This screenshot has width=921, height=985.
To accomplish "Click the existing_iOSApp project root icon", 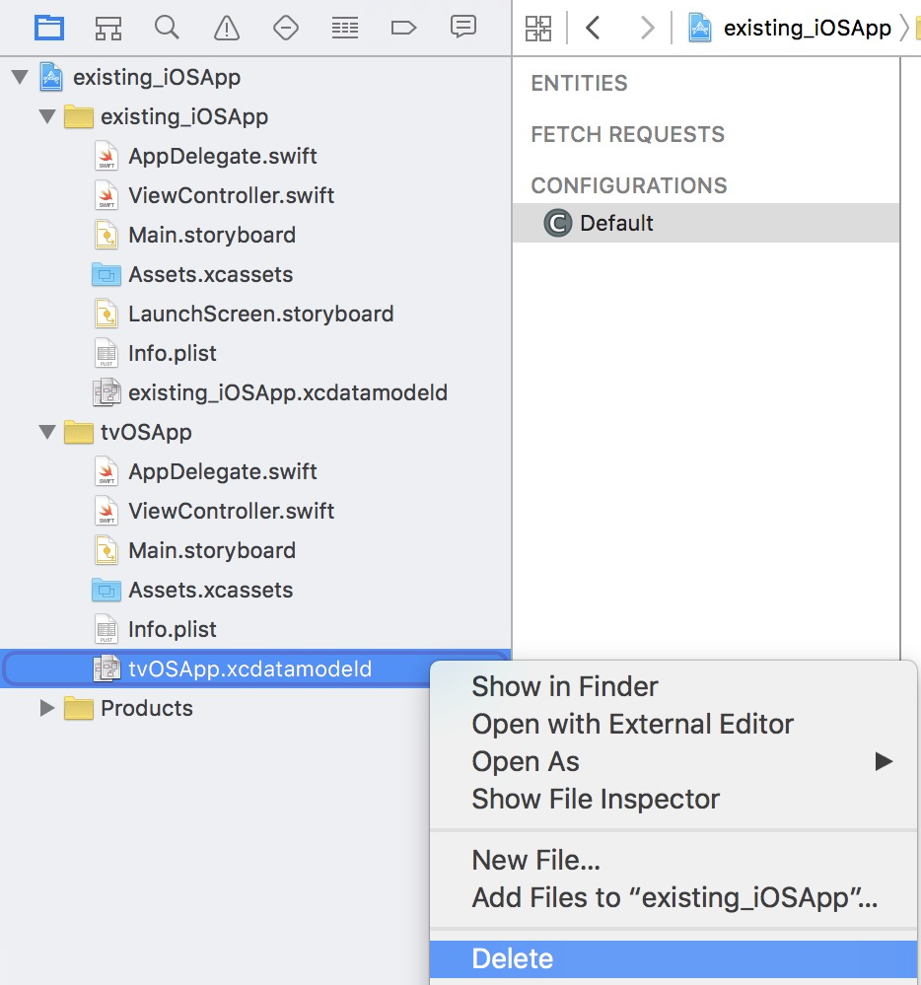I will point(51,77).
